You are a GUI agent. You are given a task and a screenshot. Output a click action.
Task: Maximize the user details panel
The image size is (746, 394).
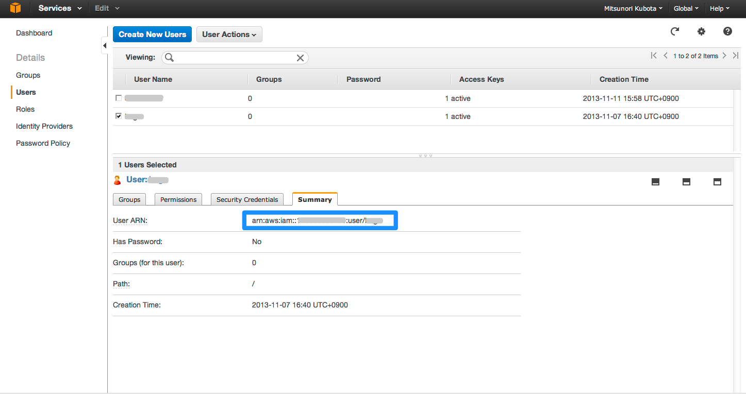pos(717,182)
